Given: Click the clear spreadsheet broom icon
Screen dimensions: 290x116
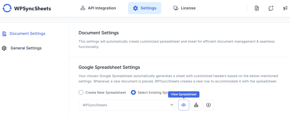Looking at the screenshot, I should [196, 105].
